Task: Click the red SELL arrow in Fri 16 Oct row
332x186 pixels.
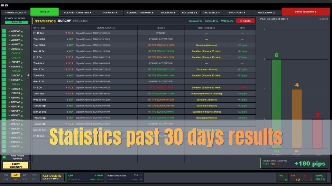Action: coord(66,33)
